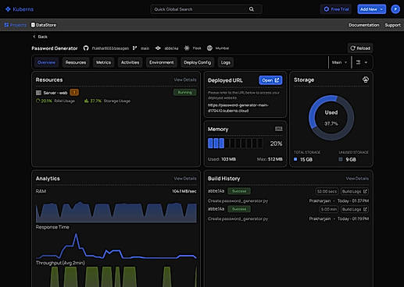Click the Mumbai region globe icon
The height and width of the screenshot is (287, 404).
(209, 48)
